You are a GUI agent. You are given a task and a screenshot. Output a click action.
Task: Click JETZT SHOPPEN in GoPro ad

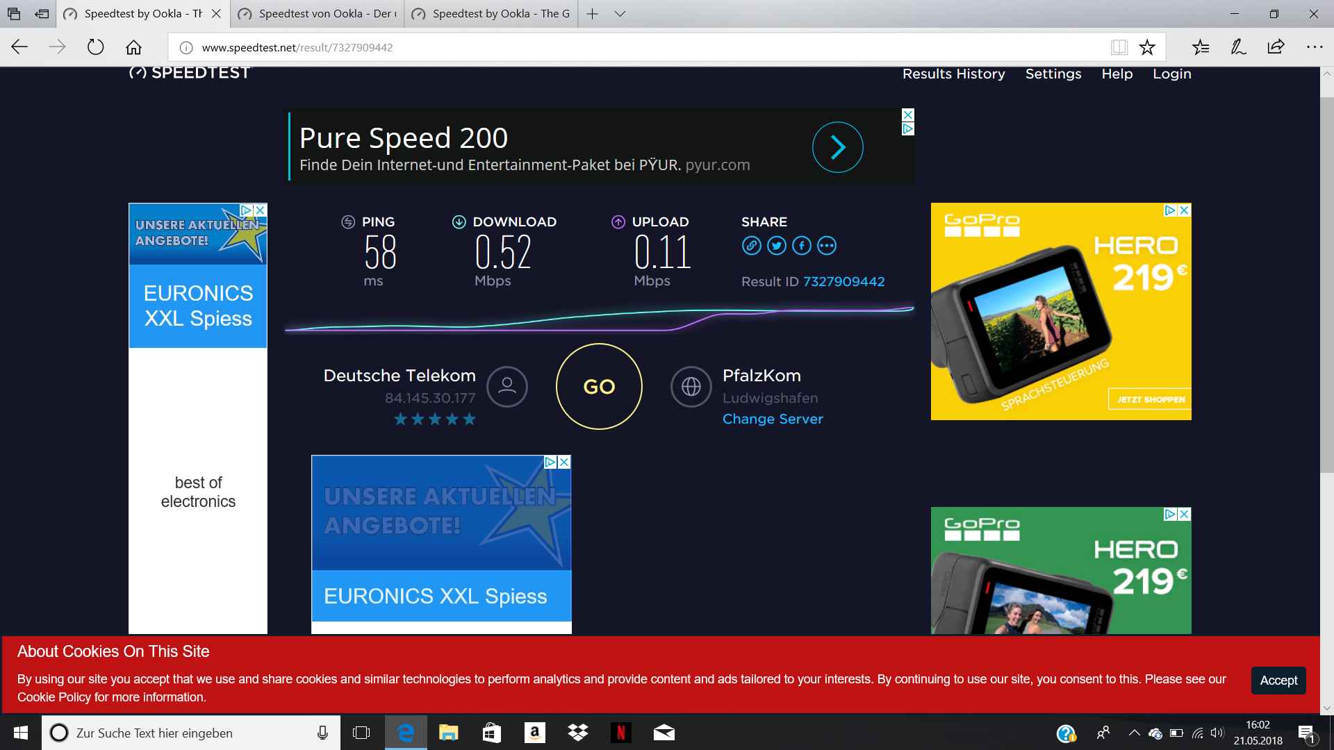(x=1151, y=399)
